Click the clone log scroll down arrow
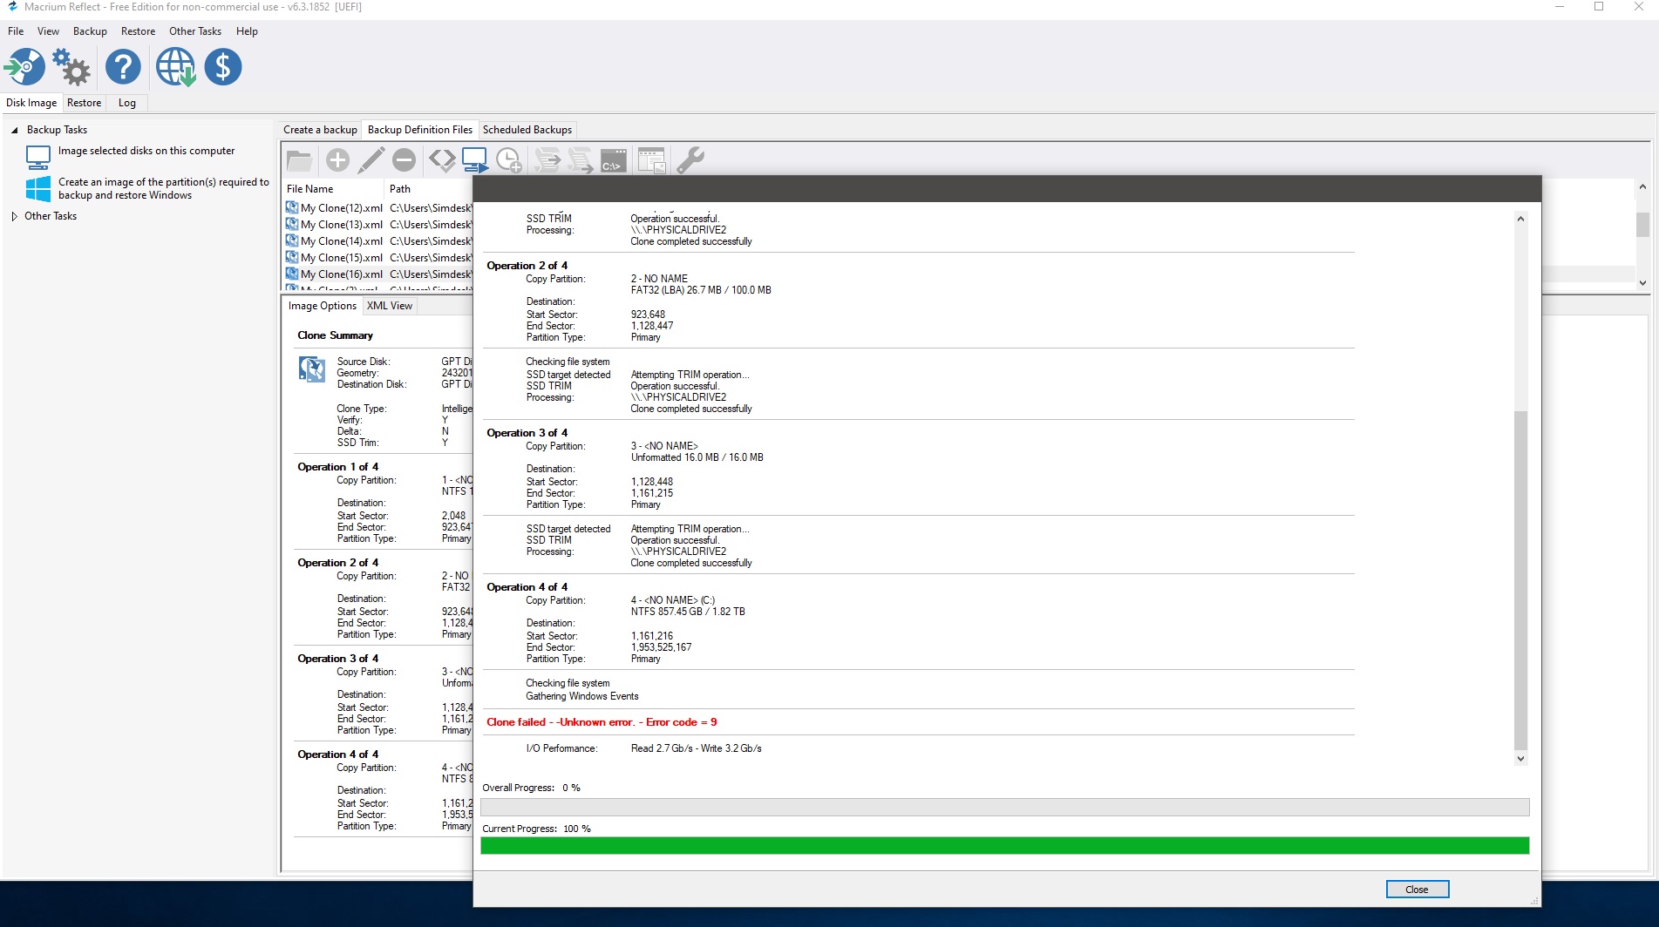The image size is (1659, 927). (x=1520, y=759)
